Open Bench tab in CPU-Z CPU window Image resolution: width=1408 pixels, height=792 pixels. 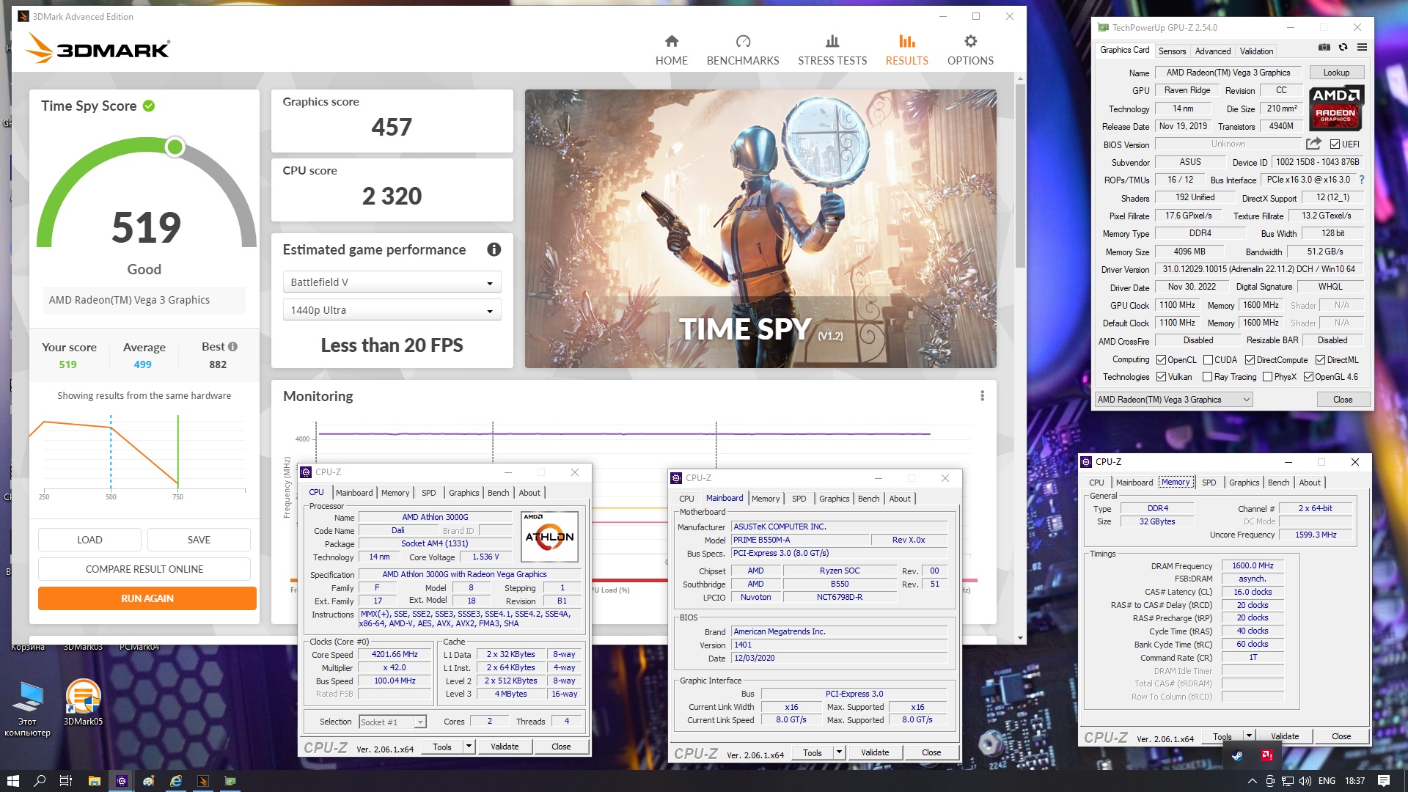coord(498,493)
